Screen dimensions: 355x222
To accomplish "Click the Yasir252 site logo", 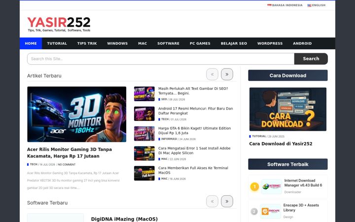I will coord(59,24).
